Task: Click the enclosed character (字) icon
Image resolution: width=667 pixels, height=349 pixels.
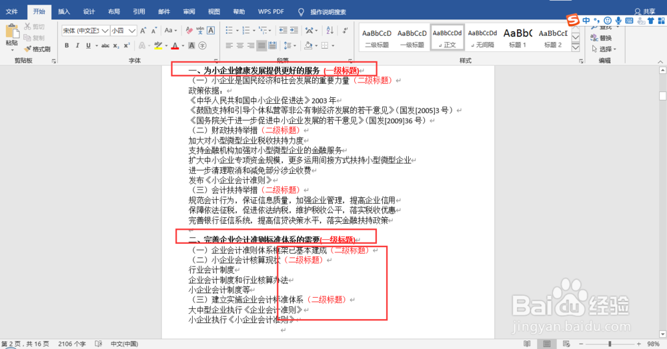Action: (x=203, y=45)
